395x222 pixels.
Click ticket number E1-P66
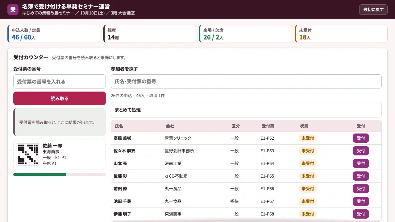267,189
